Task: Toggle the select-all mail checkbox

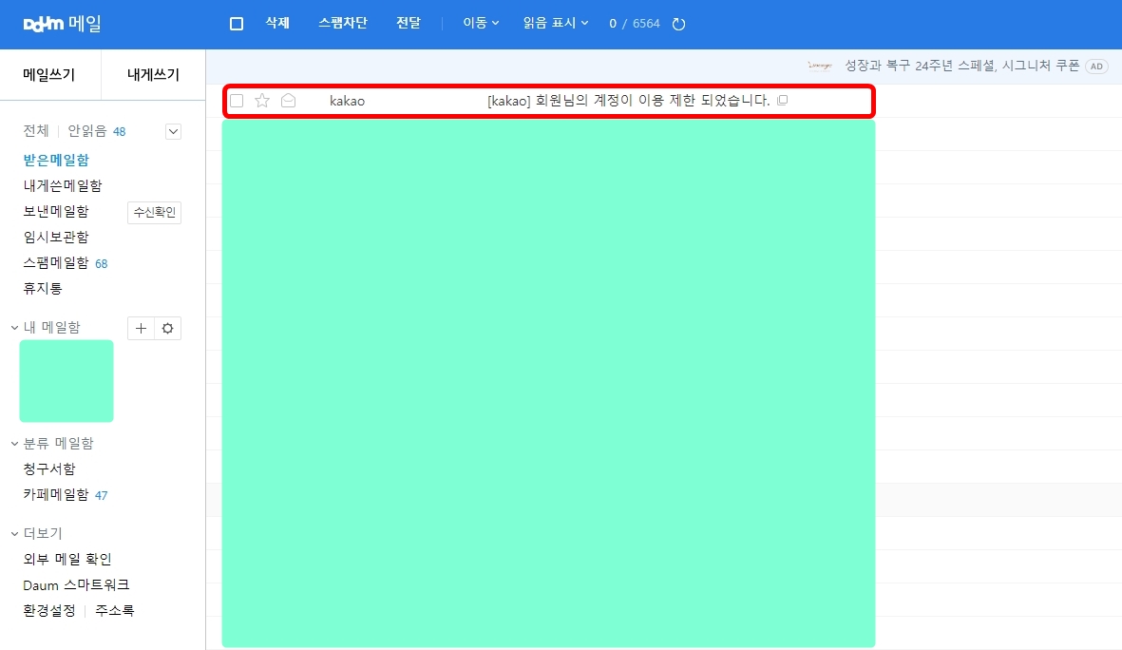Action: pos(237,24)
